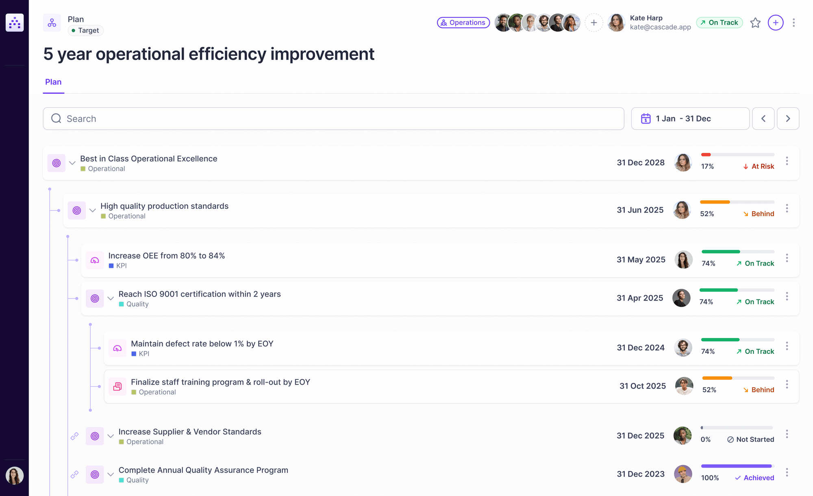
Task: Collapse Reach ISO 9001 certification objective
Action: pyautogui.click(x=111, y=299)
